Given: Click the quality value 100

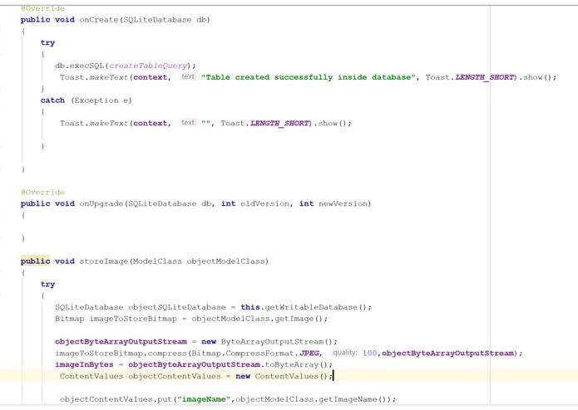Looking at the screenshot, I should pyautogui.click(x=369, y=353).
